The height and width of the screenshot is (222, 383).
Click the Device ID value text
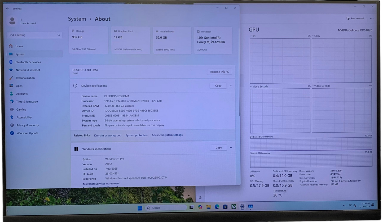point(131,111)
